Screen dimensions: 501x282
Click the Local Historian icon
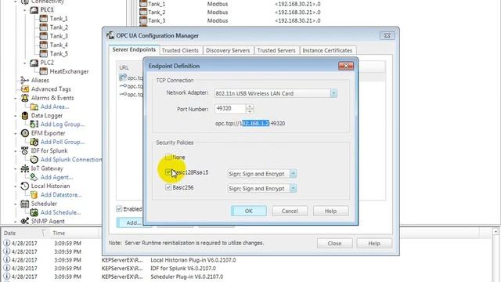click(x=24, y=186)
